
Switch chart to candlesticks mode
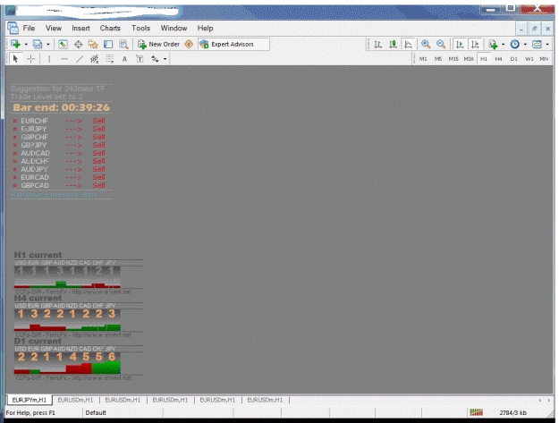393,44
